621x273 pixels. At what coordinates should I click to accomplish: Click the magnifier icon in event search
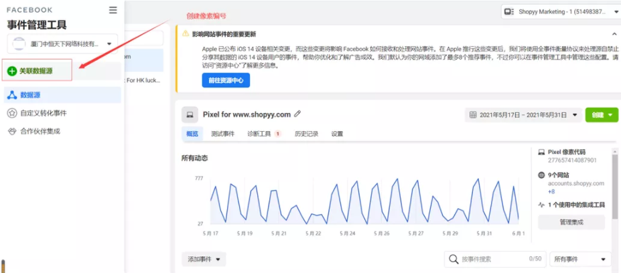[454, 260]
